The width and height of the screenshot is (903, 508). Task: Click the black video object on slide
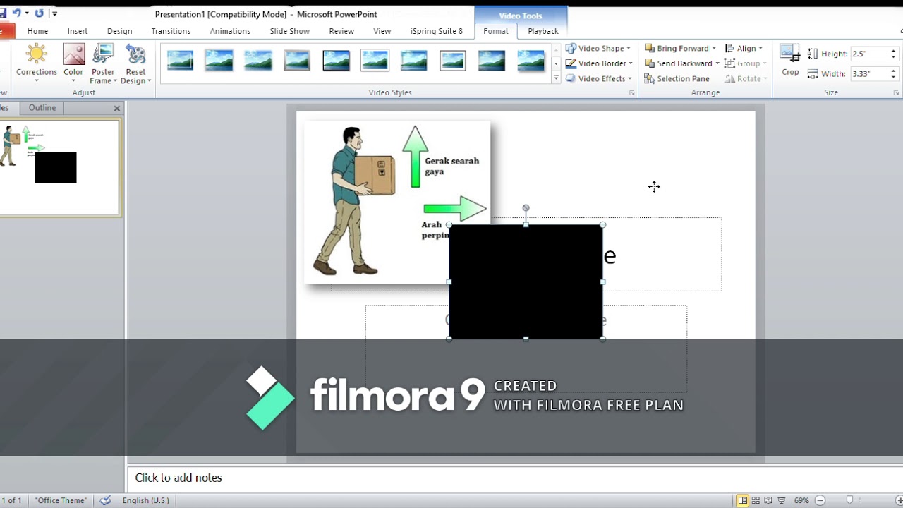click(x=526, y=282)
